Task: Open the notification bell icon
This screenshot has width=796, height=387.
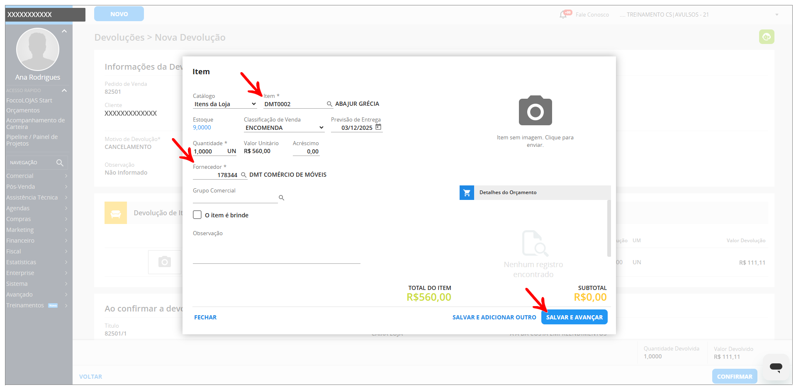Action: [x=563, y=15]
